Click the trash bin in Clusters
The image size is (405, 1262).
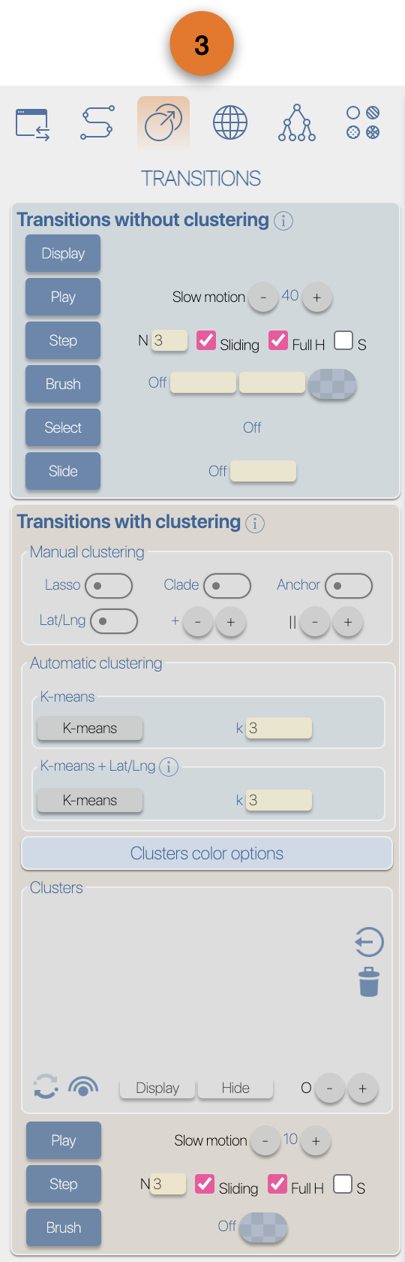coord(369,982)
